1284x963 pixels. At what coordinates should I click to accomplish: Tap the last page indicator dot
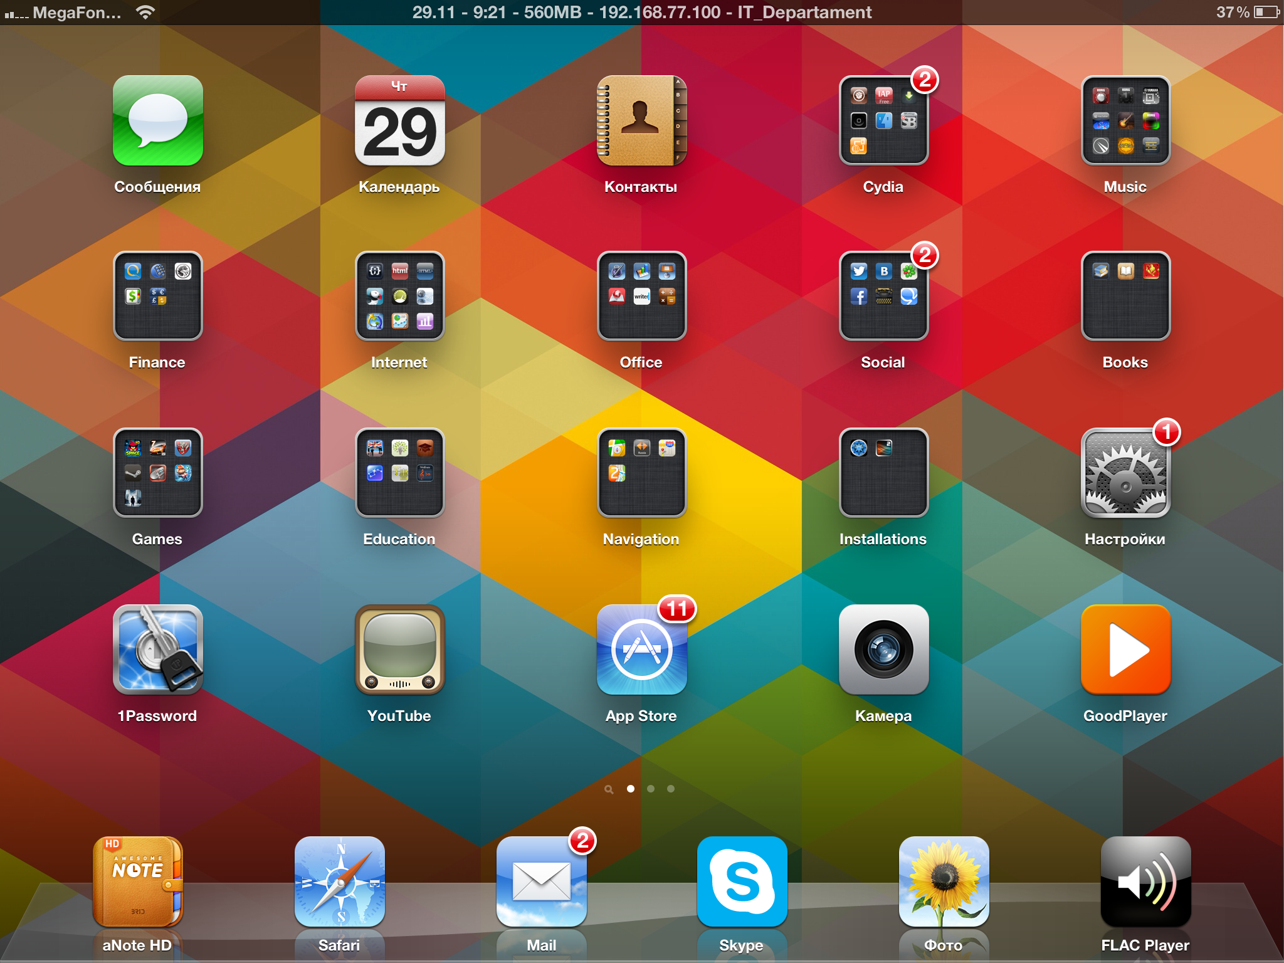pos(671,789)
